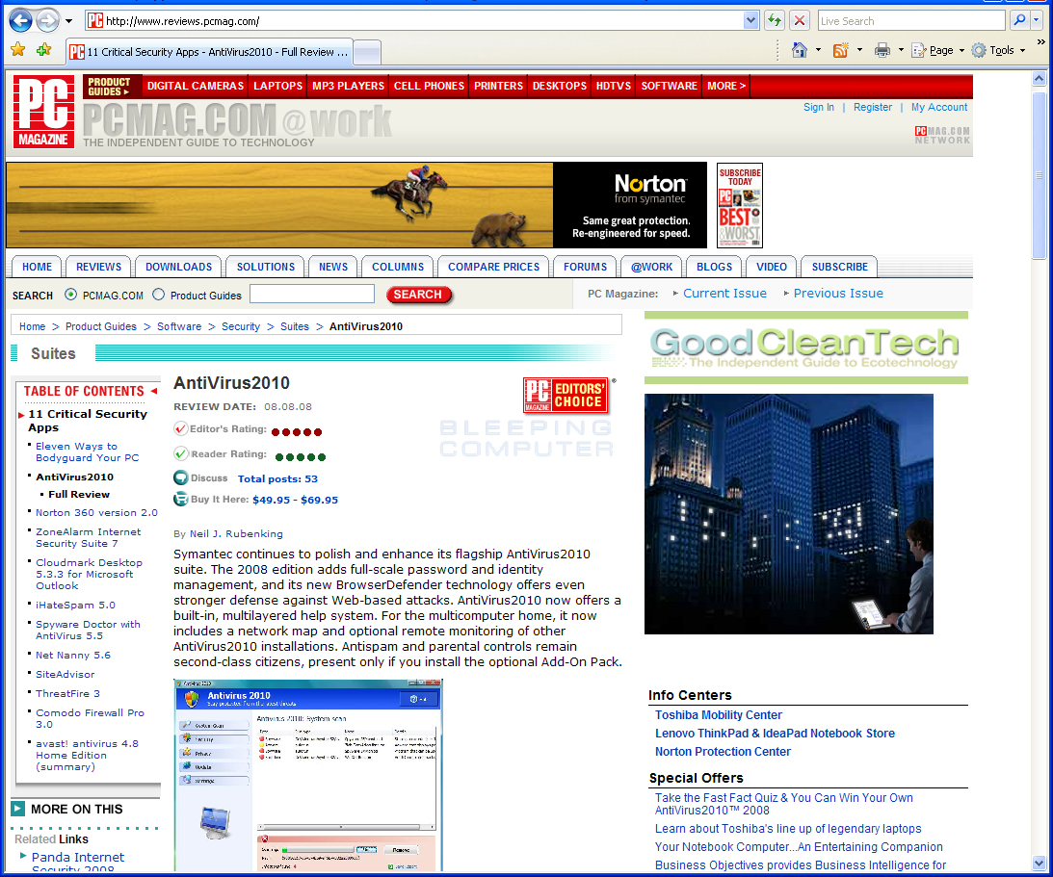Screen dimensions: 1053x877
Task: Click the GoodCleanTech banner logo
Action: coord(805,348)
